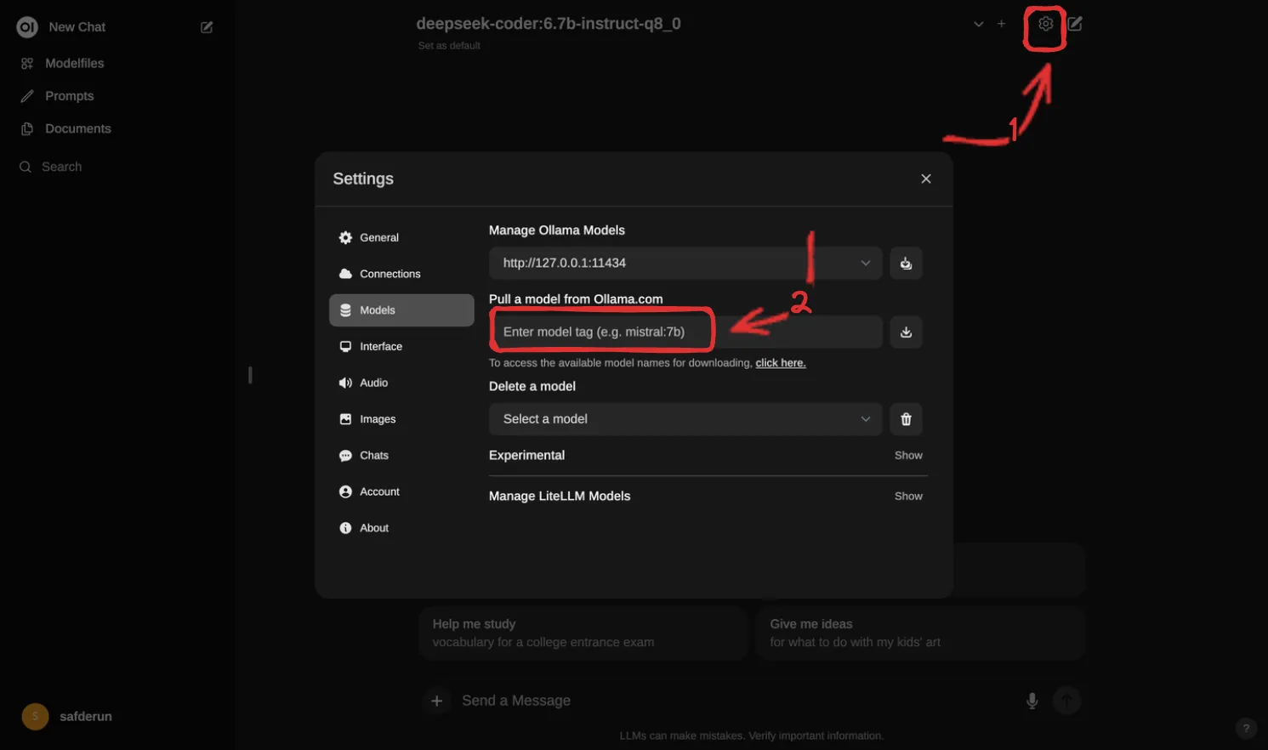
Task: Open the Interface settings tab
Action: (401, 347)
